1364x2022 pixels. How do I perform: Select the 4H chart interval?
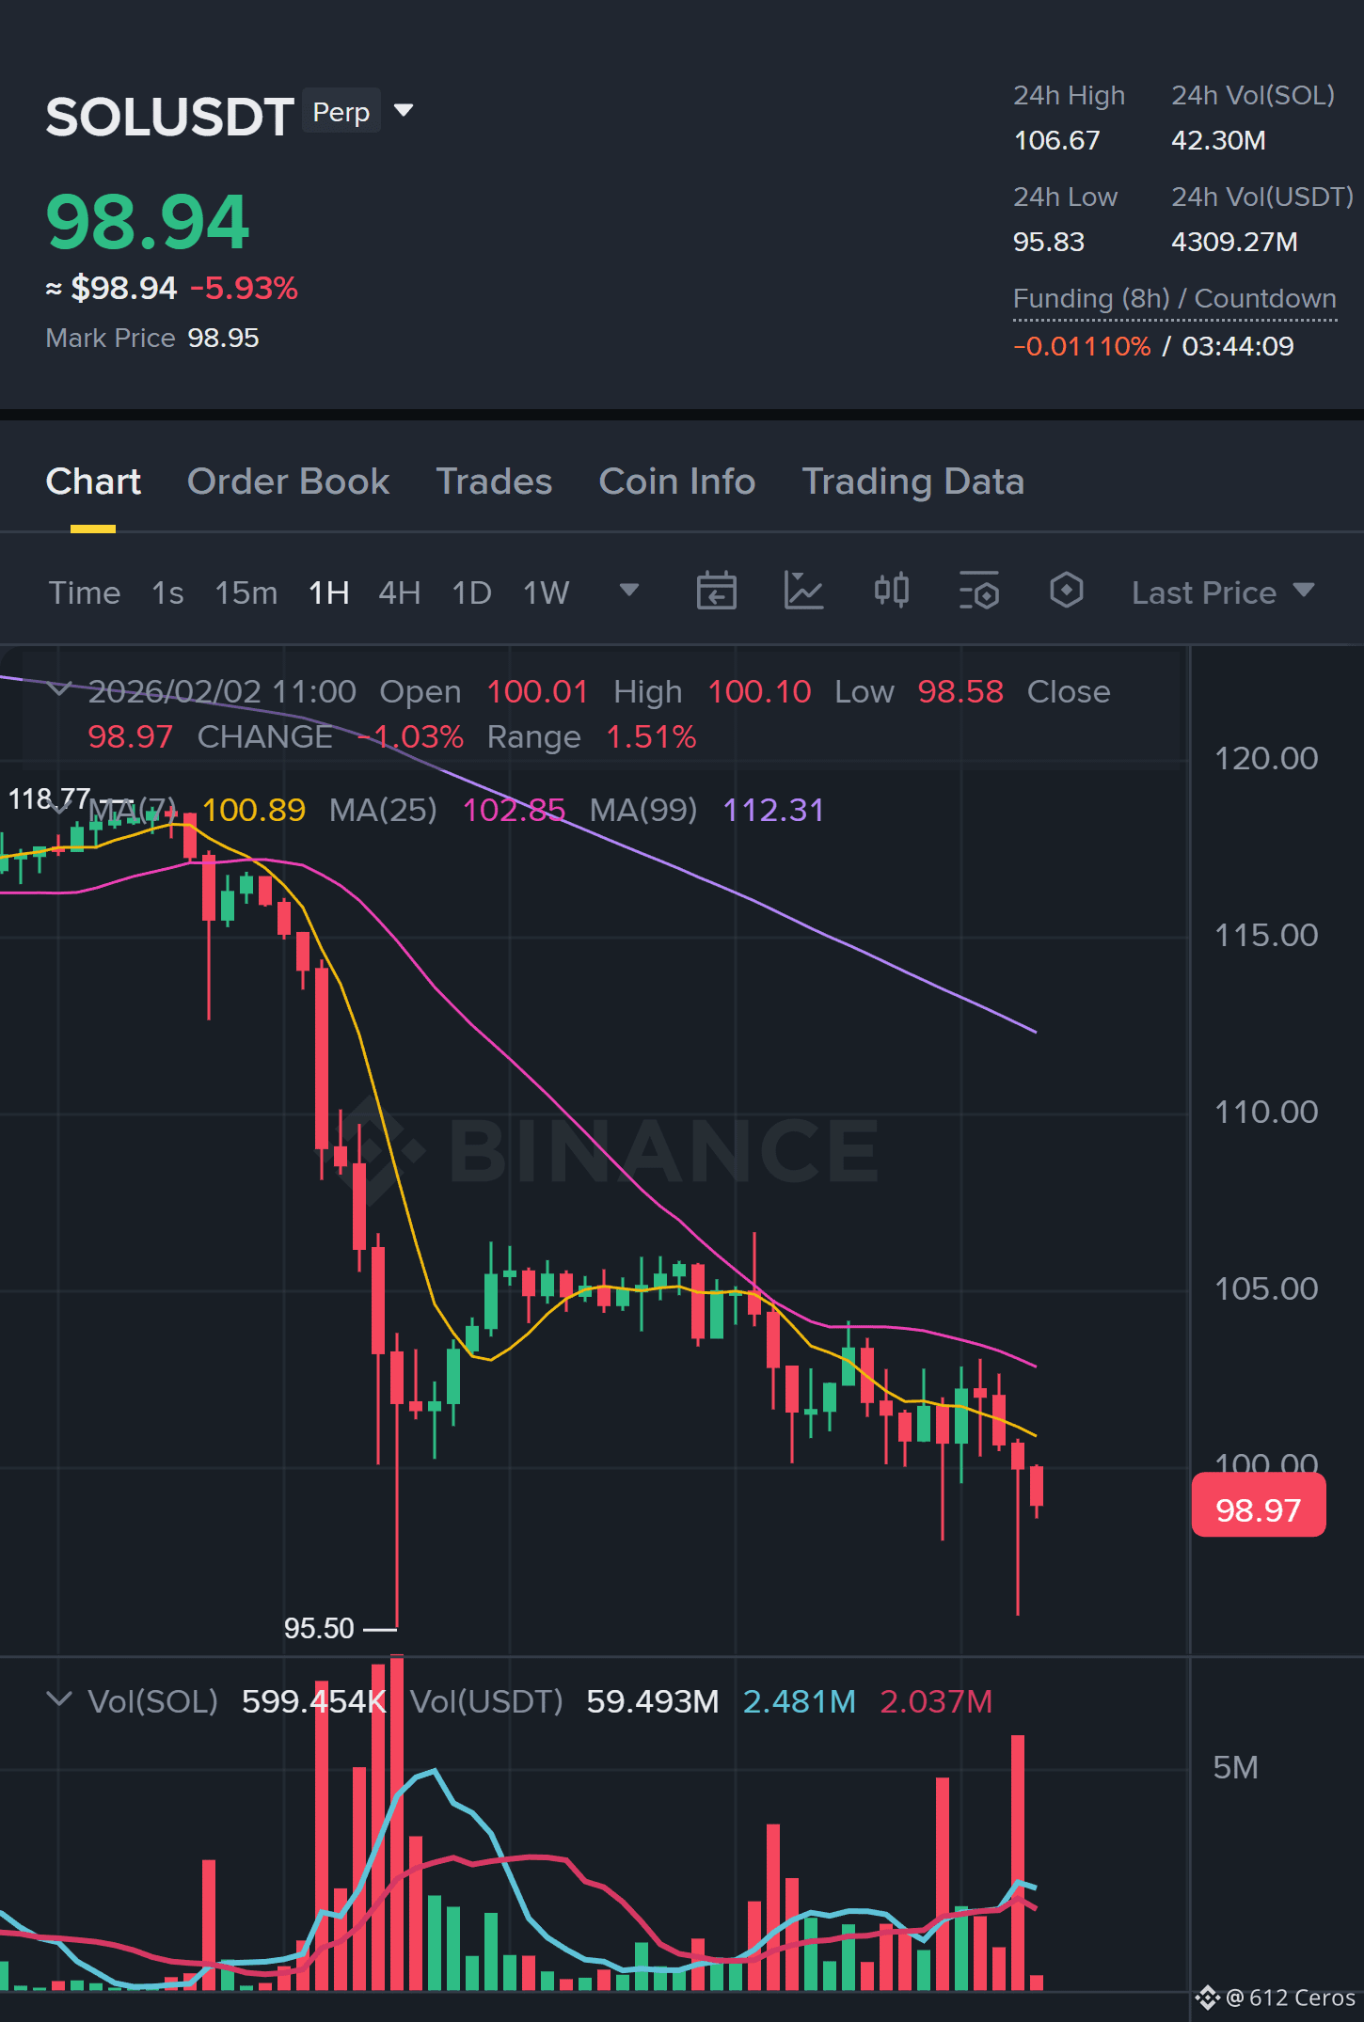coord(399,592)
